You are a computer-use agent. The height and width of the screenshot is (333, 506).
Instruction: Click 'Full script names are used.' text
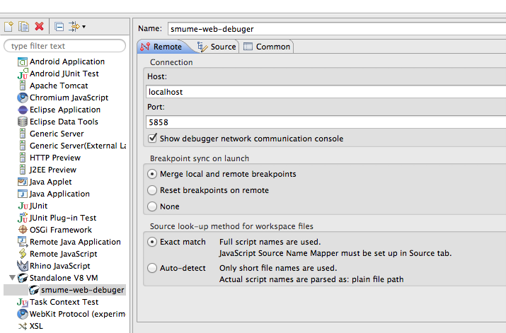pyautogui.click(x=270, y=242)
